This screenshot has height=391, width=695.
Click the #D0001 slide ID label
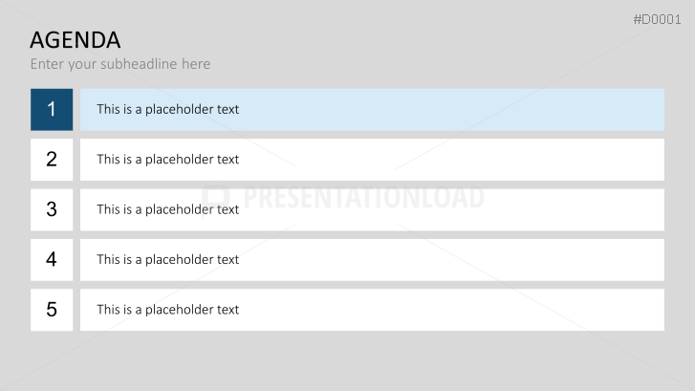point(657,19)
